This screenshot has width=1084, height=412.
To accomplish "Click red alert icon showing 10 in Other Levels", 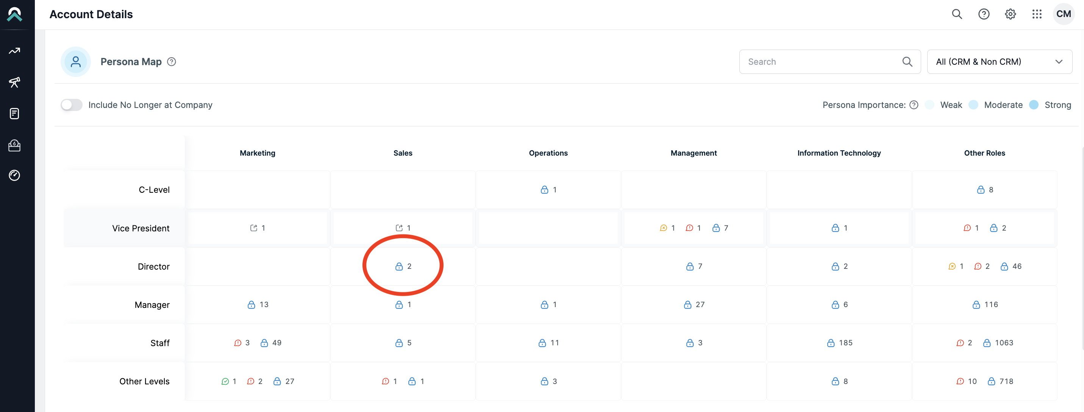I will click(x=960, y=382).
